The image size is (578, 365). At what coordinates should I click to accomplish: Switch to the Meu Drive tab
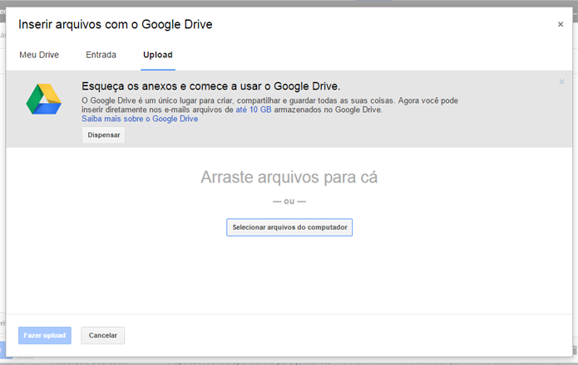[x=39, y=55]
